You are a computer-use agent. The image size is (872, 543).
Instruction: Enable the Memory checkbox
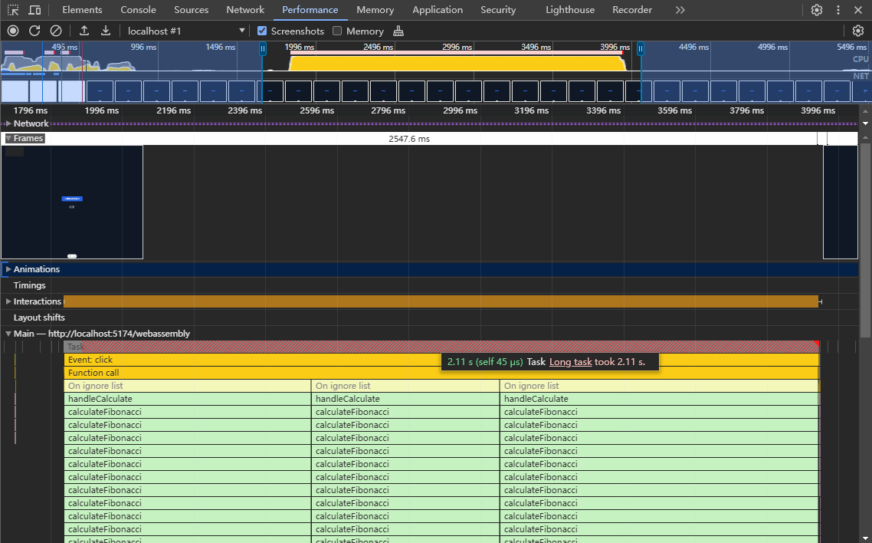[x=337, y=31]
